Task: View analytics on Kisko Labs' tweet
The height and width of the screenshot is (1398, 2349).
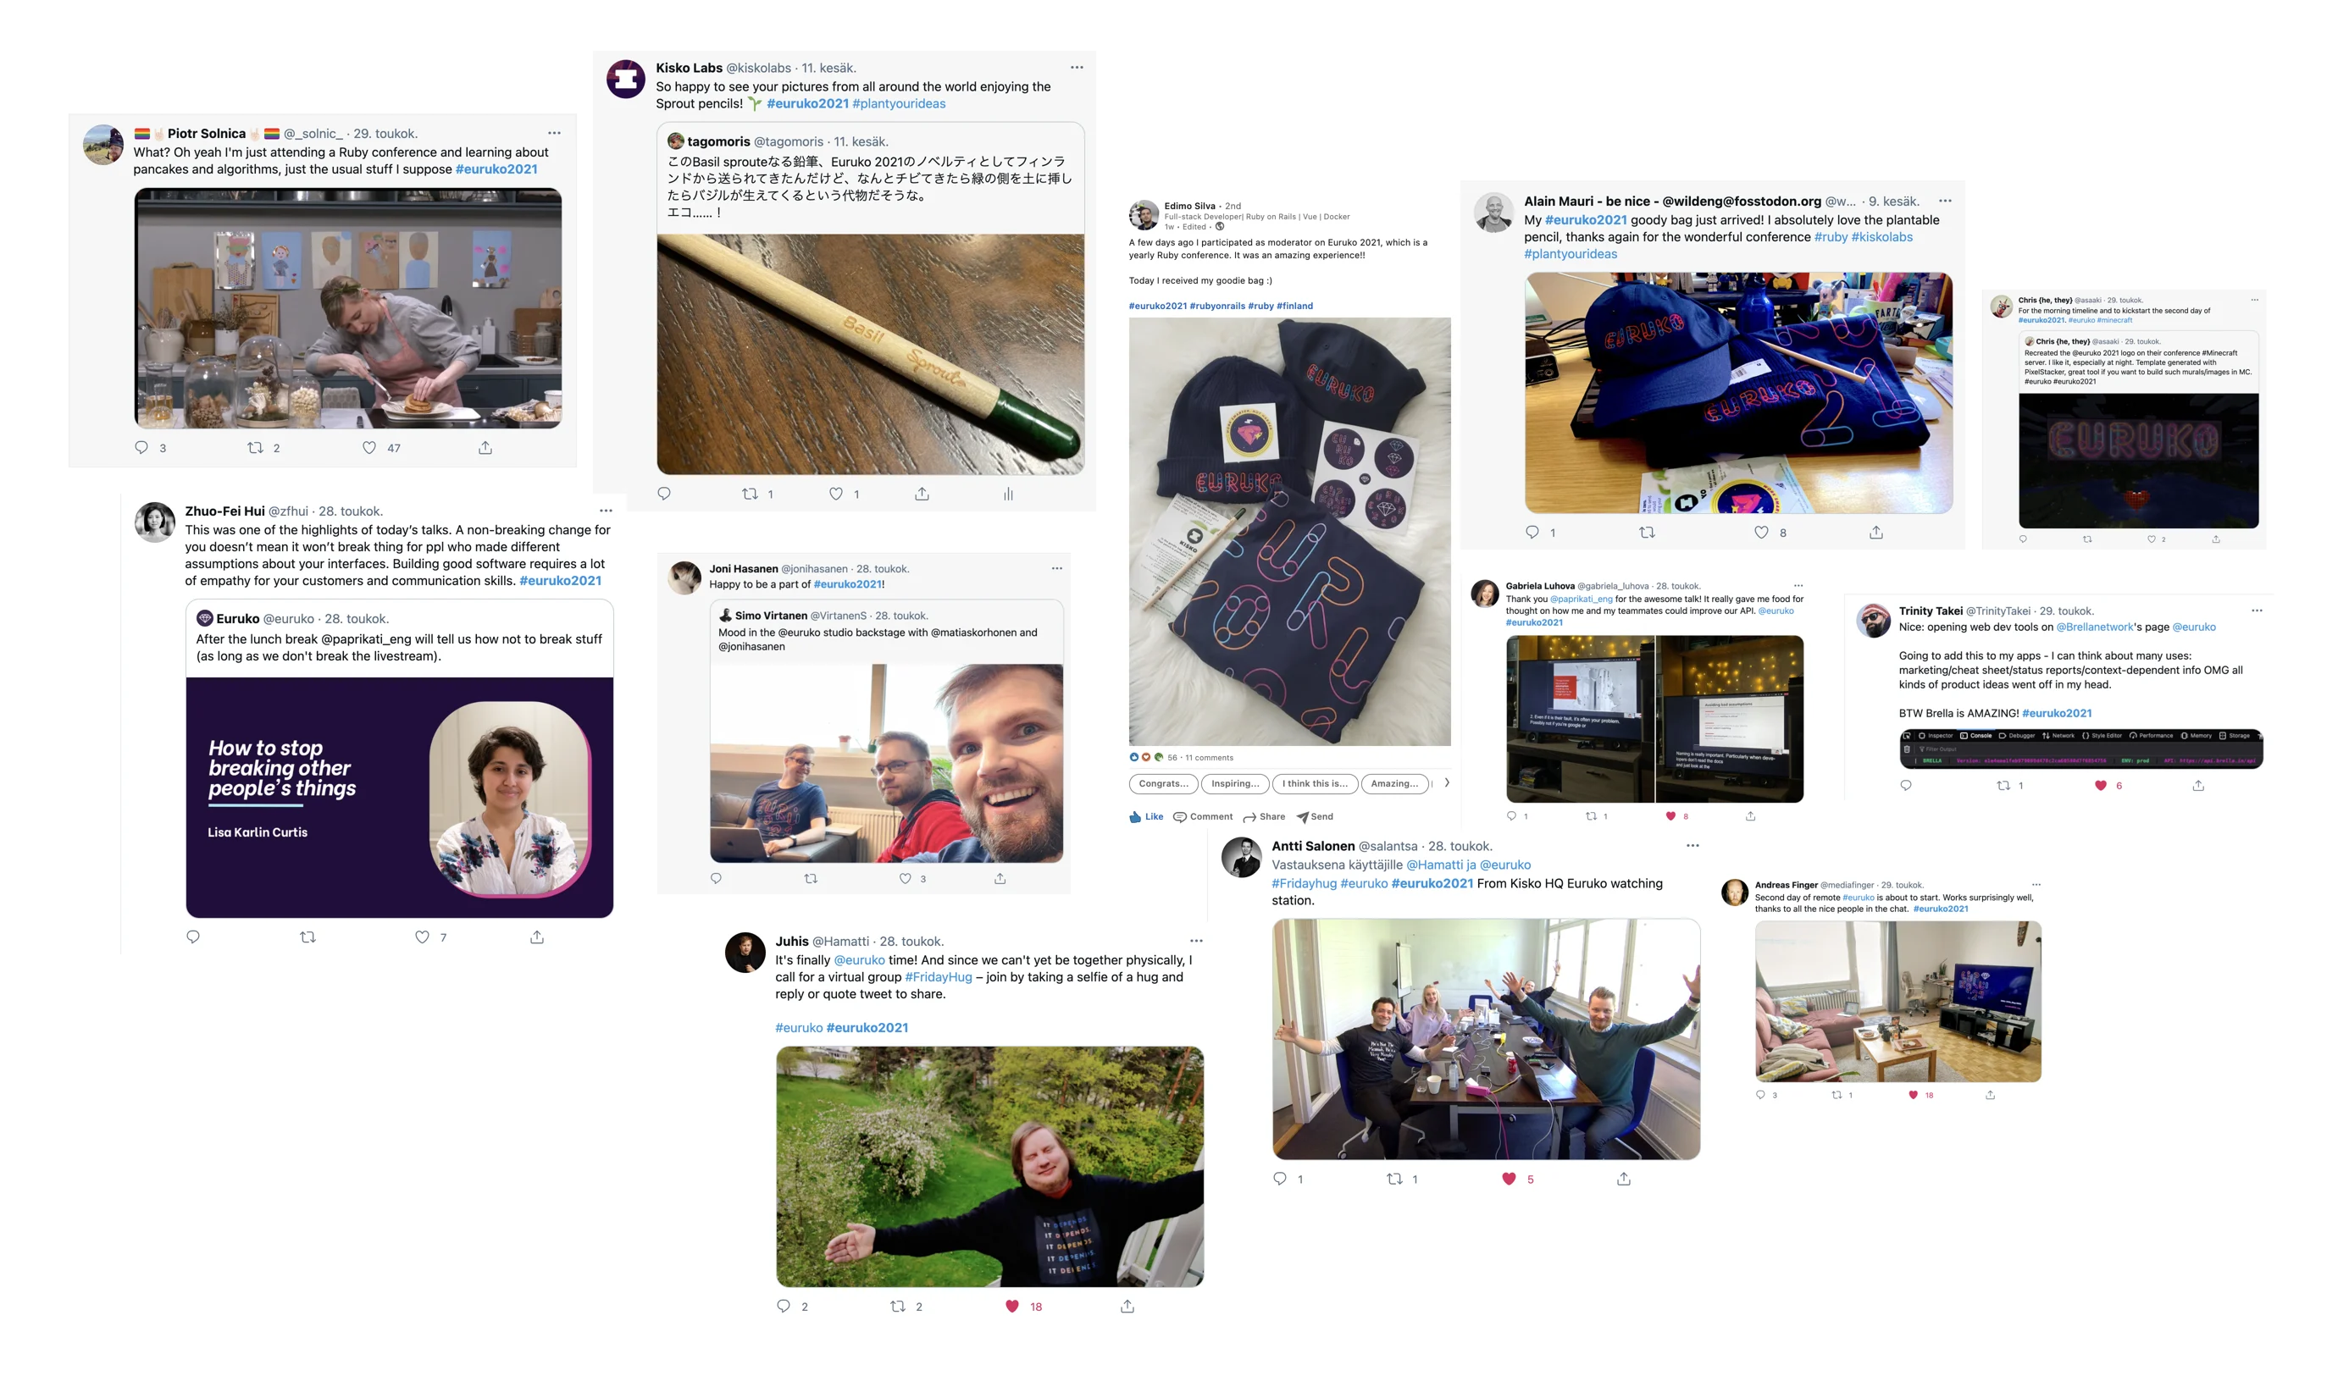Action: (1008, 494)
